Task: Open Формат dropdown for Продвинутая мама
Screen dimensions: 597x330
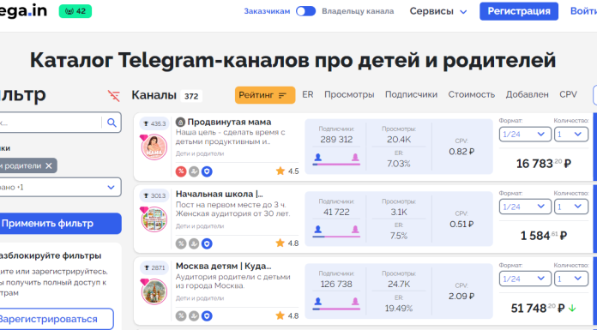Action: 525,134
